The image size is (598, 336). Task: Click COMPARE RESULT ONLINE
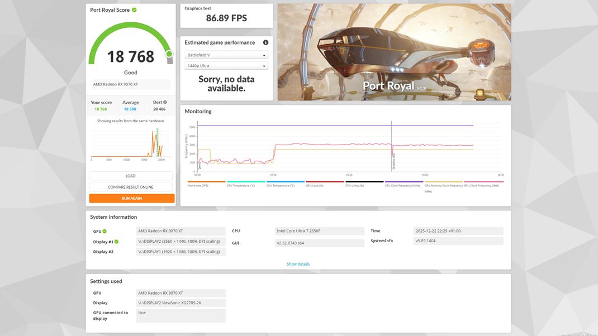130,186
